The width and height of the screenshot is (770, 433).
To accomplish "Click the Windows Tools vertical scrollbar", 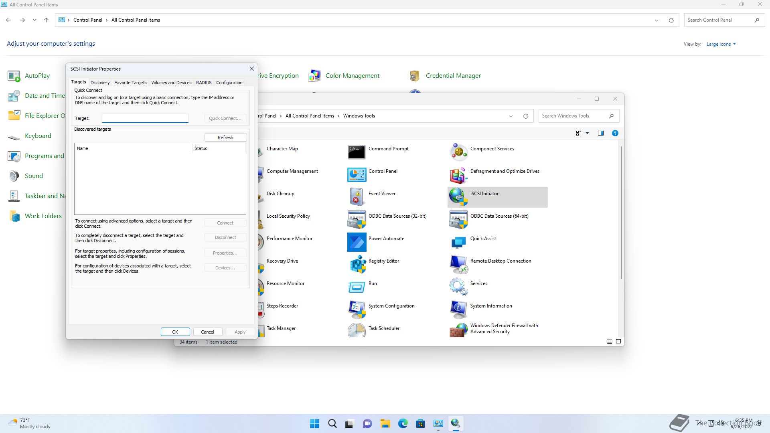I will tap(621, 213).
